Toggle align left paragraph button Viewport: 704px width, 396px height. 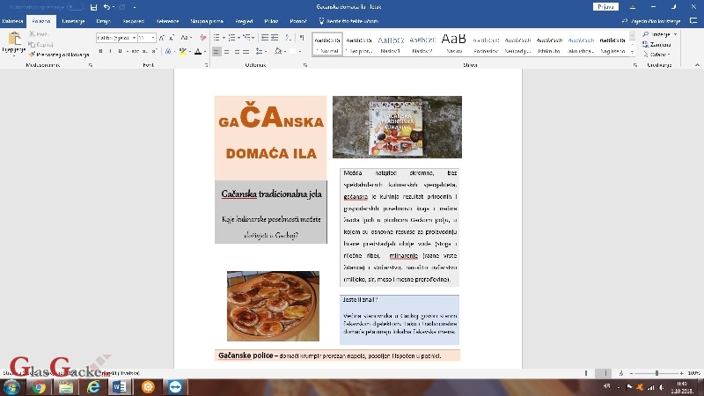(x=217, y=52)
